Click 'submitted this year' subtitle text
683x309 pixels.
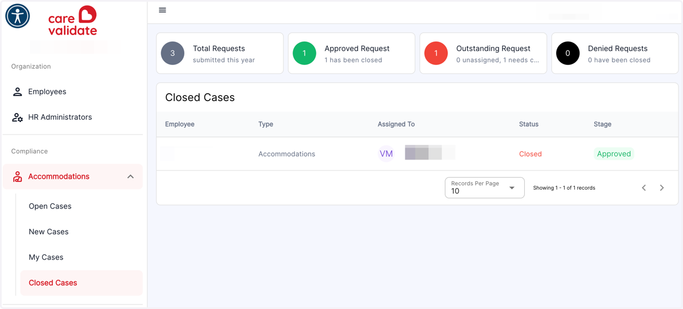pyautogui.click(x=224, y=60)
